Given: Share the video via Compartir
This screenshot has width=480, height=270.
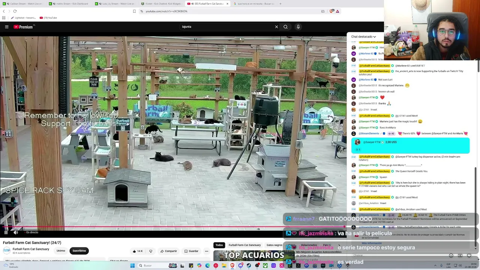Looking at the screenshot, I should click(x=168, y=251).
